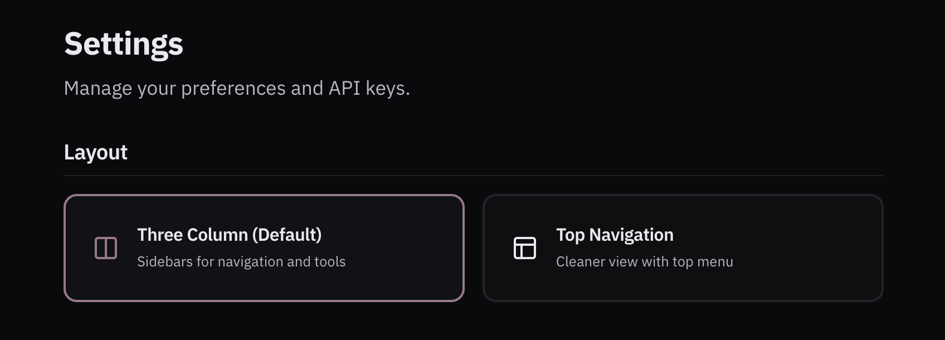The image size is (945, 340).
Task: Click the Layout section heading
Action: [96, 152]
